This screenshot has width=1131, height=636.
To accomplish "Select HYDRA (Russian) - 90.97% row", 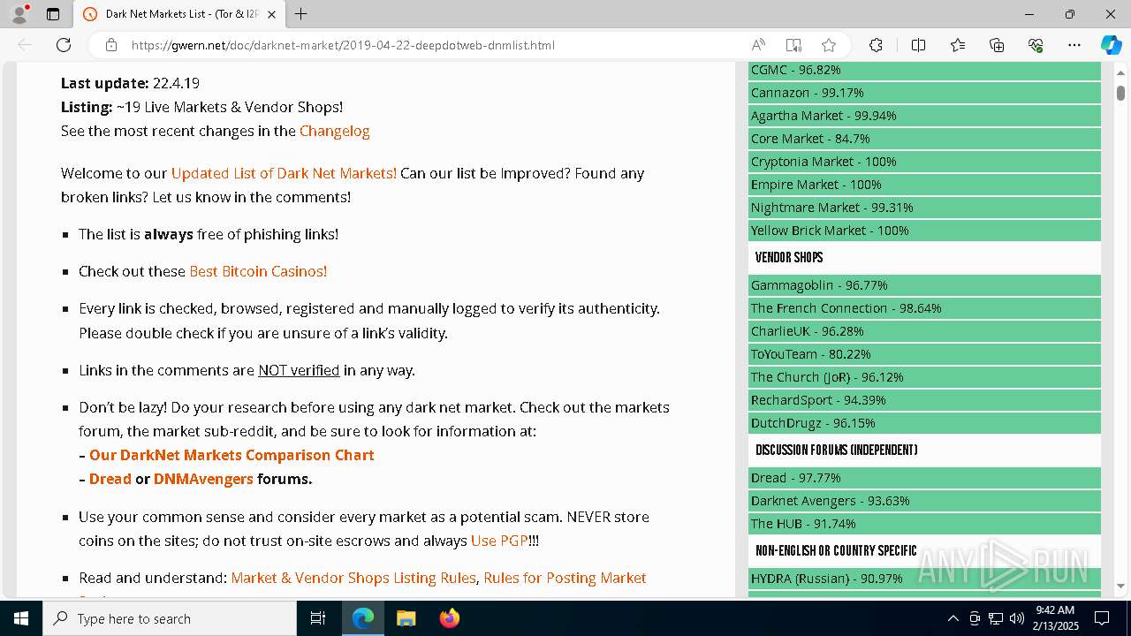I will click(924, 579).
